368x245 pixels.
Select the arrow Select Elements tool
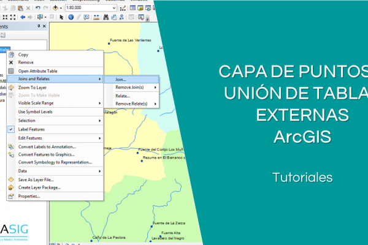coord(61,17)
